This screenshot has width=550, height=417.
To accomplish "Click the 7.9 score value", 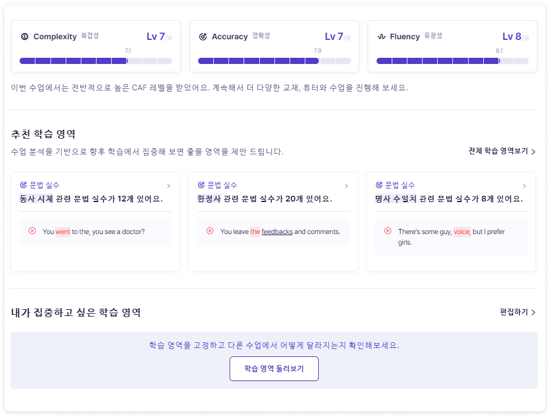I will [318, 51].
